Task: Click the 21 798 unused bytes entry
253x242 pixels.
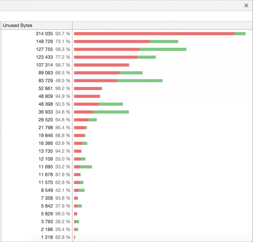Action: 54,127
